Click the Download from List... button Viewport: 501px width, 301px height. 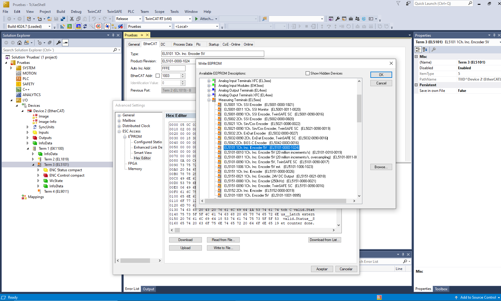click(x=324, y=240)
